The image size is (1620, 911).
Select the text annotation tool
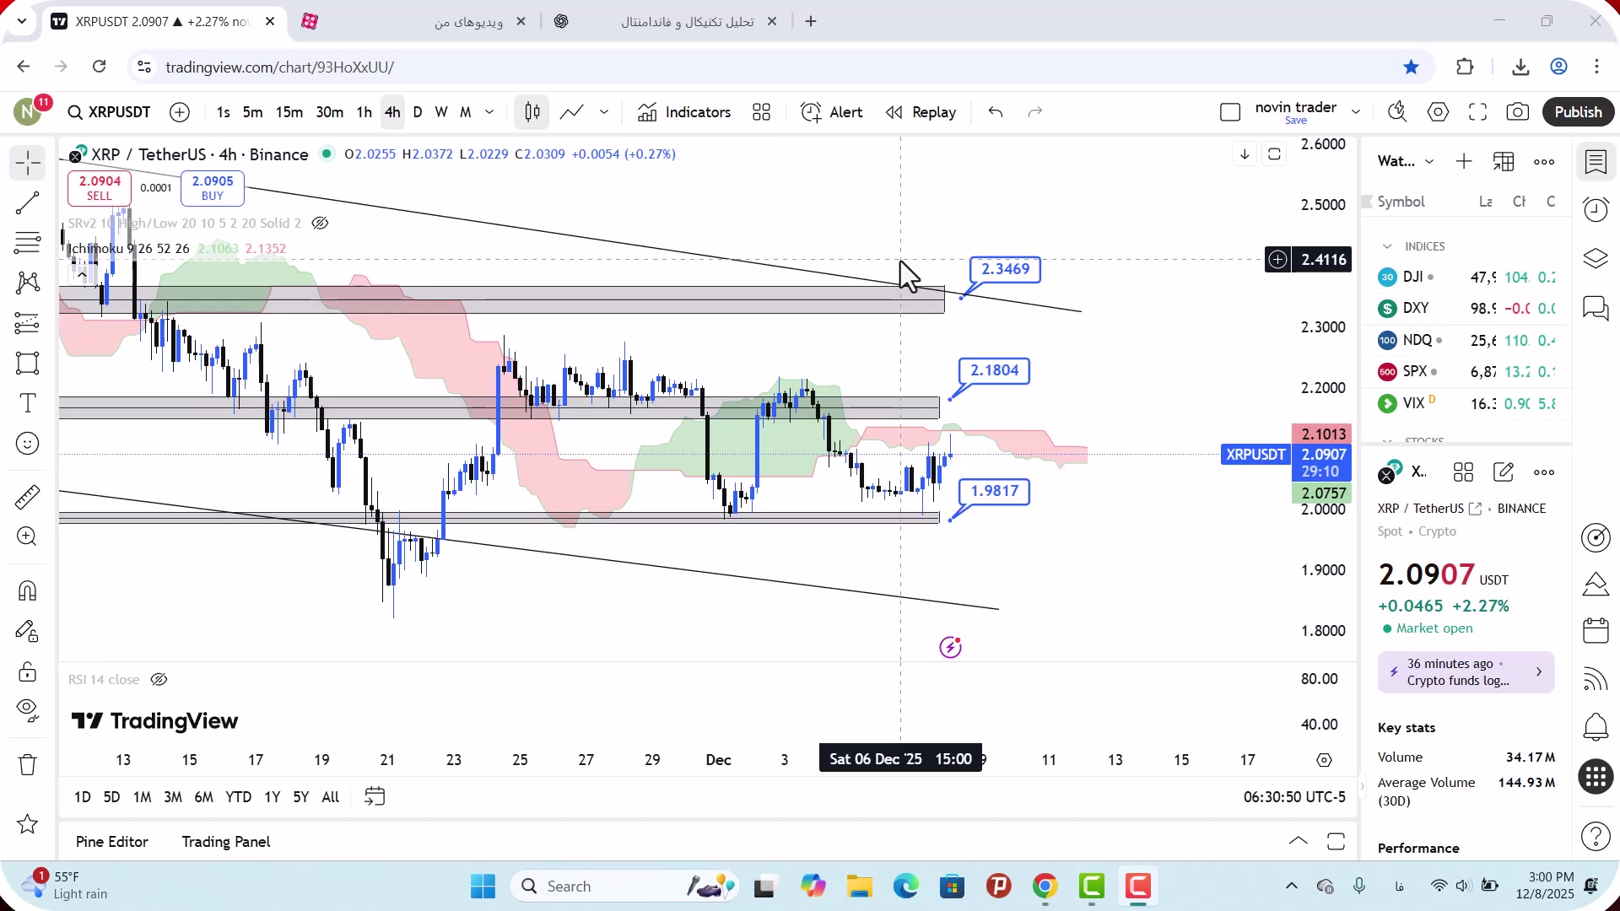(27, 404)
